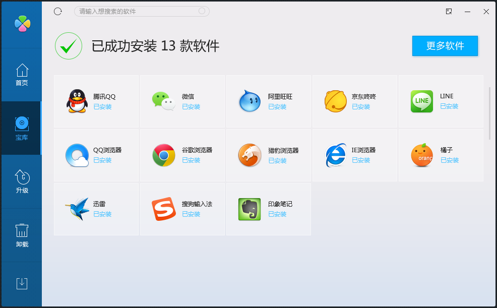Image resolution: width=497 pixels, height=308 pixels.
Task: Click the 橘子 orange icon
Action: coord(422,155)
